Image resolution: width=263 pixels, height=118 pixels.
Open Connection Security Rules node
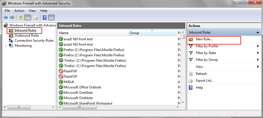coord(34,41)
